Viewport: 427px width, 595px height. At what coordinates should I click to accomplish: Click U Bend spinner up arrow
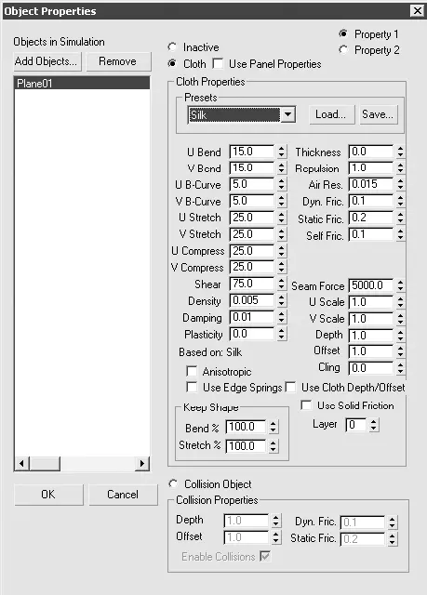(281, 149)
